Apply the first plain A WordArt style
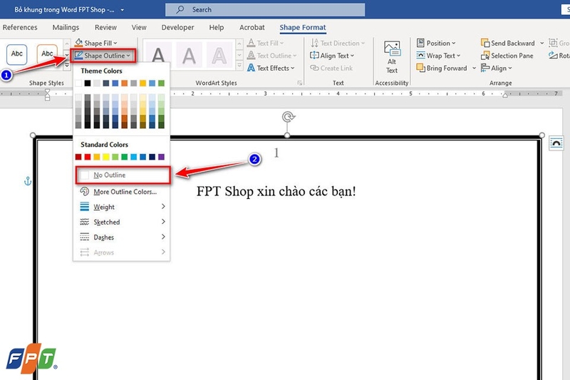Image resolution: width=570 pixels, height=380 pixels. click(158, 56)
